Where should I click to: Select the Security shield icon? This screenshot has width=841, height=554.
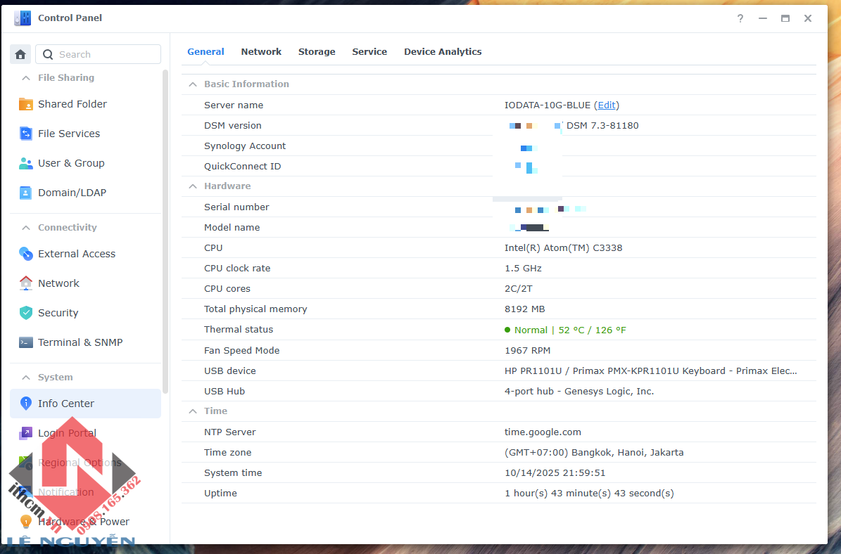(x=26, y=313)
